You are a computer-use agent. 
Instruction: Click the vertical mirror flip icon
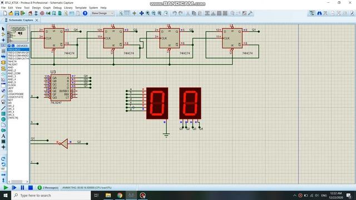3,180
